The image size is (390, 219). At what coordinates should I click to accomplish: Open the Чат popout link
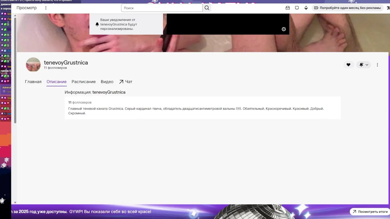coord(126,82)
